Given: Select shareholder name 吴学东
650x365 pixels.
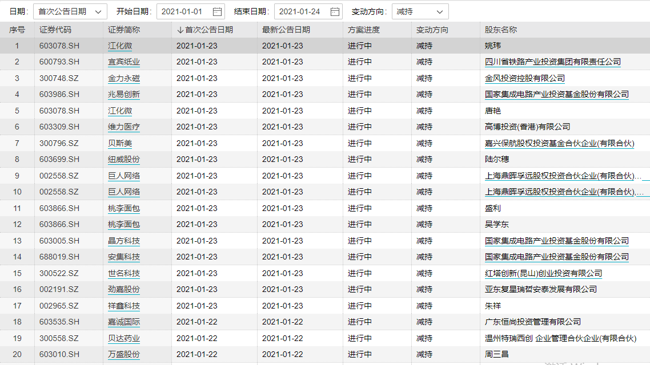Looking at the screenshot, I should [x=497, y=224].
